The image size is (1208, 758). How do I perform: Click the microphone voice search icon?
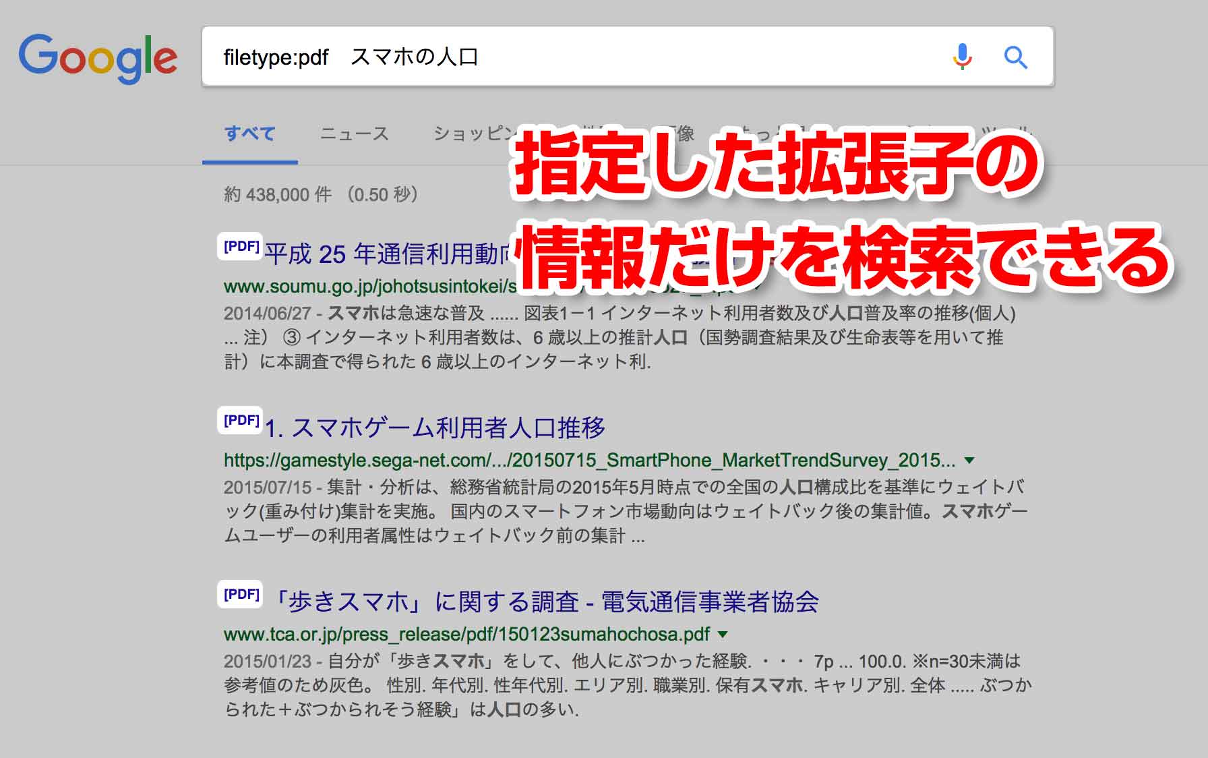963,57
